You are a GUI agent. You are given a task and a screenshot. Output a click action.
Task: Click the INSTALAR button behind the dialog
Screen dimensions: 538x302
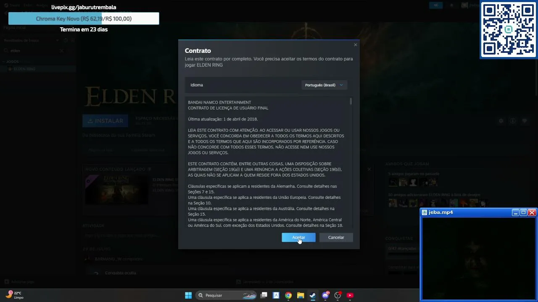pyautogui.click(x=105, y=121)
